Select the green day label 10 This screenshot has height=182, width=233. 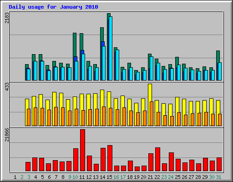click(x=75, y=177)
